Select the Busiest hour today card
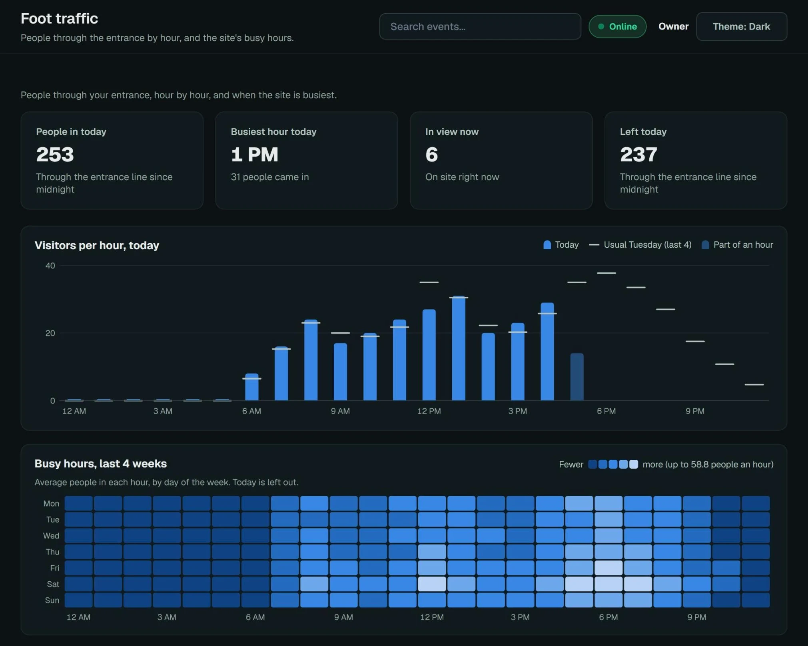The height and width of the screenshot is (646, 808). pyautogui.click(x=306, y=160)
